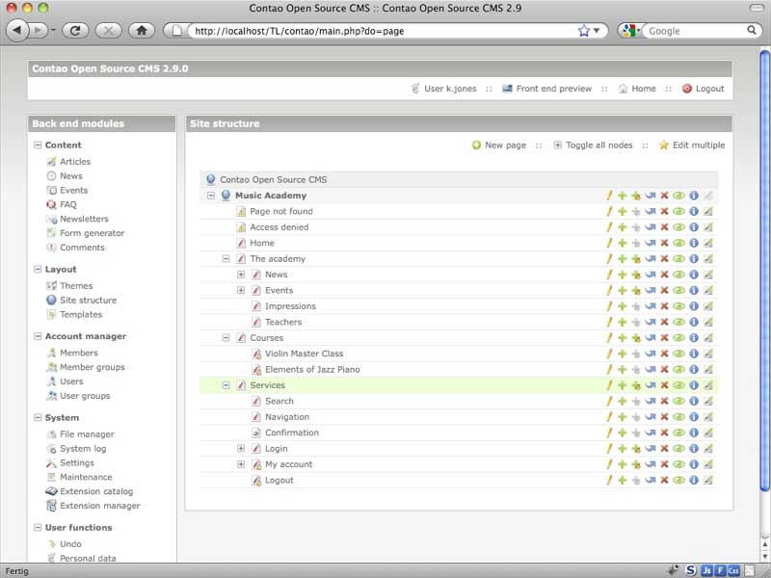
Task: Open Extension catalog module
Action: (x=96, y=491)
